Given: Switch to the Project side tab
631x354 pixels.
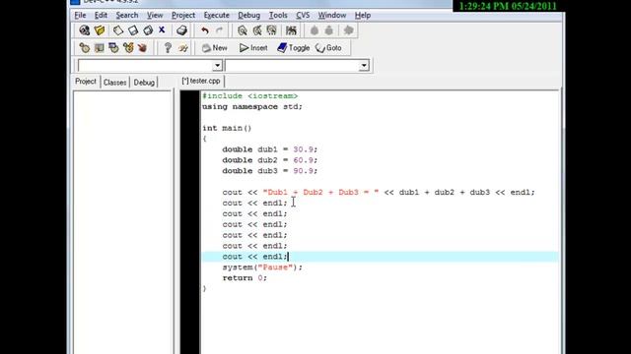Looking at the screenshot, I should pyautogui.click(x=86, y=82).
